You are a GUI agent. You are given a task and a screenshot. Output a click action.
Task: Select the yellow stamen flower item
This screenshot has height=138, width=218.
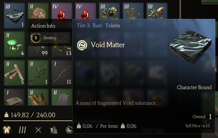133,11
